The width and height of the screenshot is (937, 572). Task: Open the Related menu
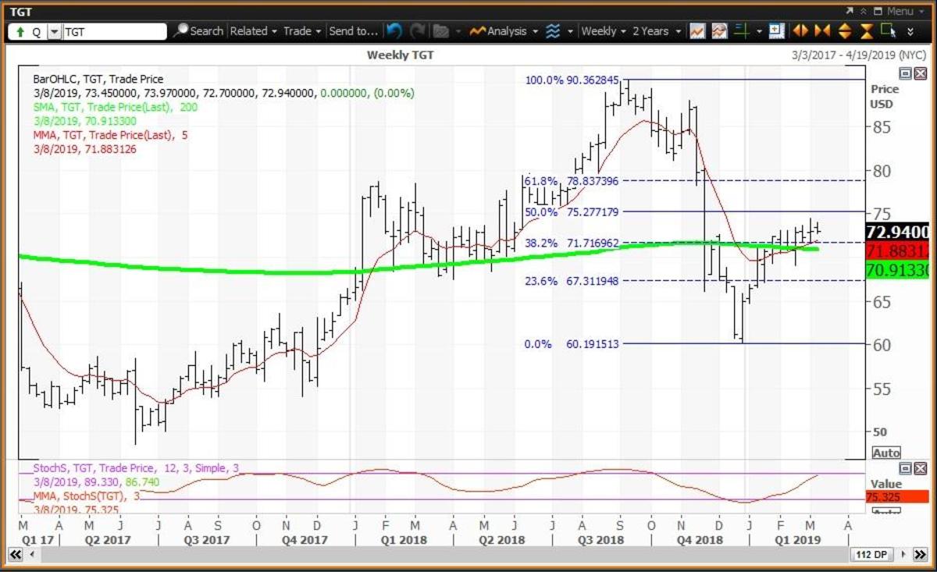coord(254,31)
